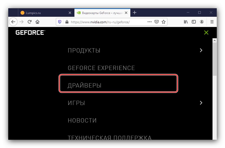Close the menu with the green X

click(x=206, y=32)
